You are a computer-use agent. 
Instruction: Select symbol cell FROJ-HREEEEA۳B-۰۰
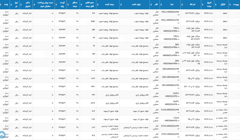coord(170,13)
